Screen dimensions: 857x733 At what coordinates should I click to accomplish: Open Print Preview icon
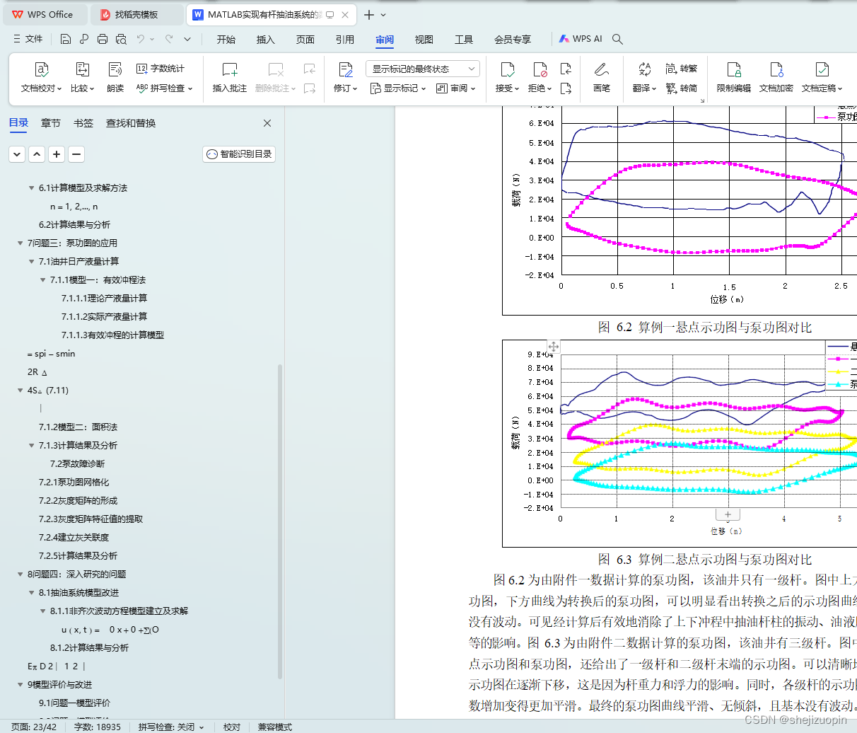(121, 39)
